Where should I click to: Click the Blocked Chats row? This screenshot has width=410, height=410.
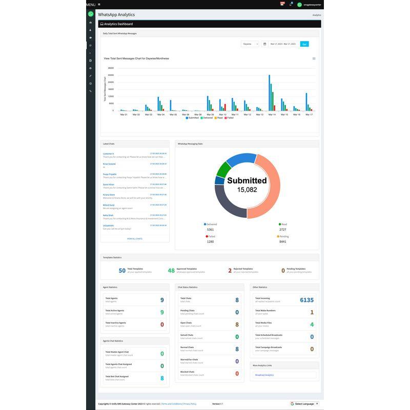[210, 374]
